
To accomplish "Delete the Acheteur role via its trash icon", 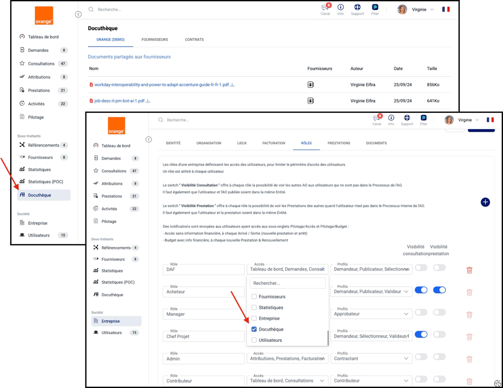I will click(x=469, y=292).
